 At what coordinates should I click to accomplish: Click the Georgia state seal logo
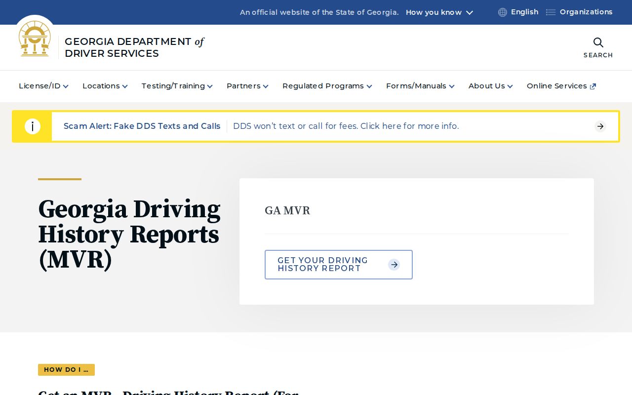(35, 39)
